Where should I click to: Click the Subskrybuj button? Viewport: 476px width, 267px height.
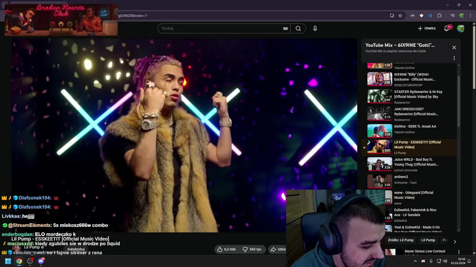click(x=76, y=249)
